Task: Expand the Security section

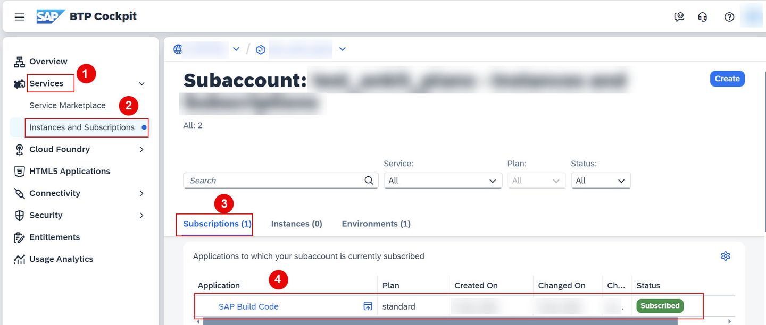Action: tap(141, 216)
